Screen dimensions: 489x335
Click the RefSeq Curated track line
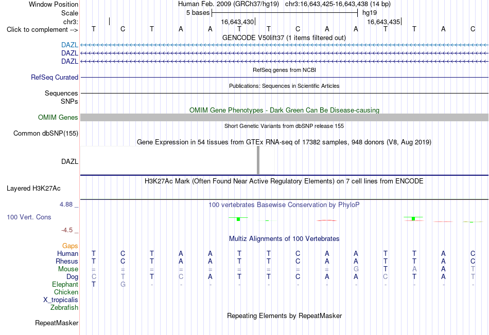pyautogui.click(x=285, y=77)
